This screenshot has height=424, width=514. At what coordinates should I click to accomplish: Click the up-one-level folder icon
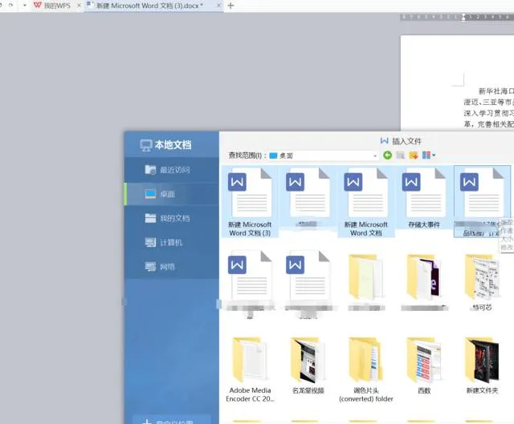pos(400,155)
